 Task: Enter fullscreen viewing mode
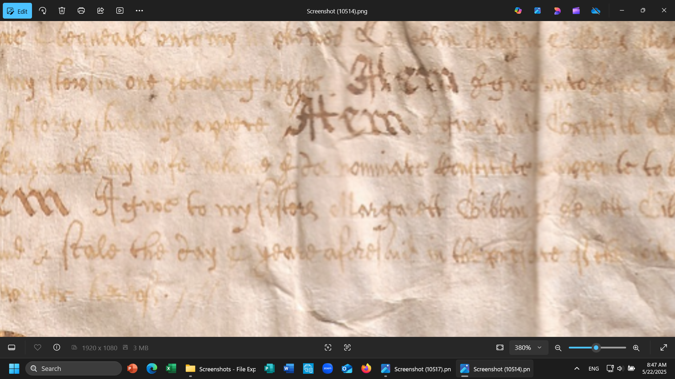(x=664, y=347)
